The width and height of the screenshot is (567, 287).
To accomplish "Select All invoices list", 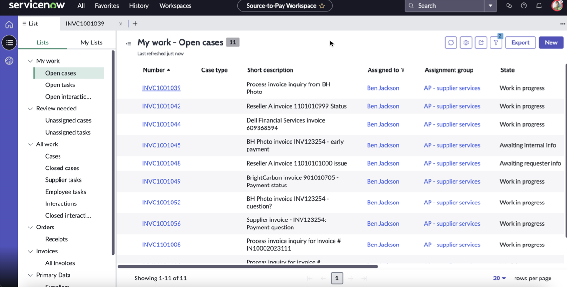I will 60,263.
